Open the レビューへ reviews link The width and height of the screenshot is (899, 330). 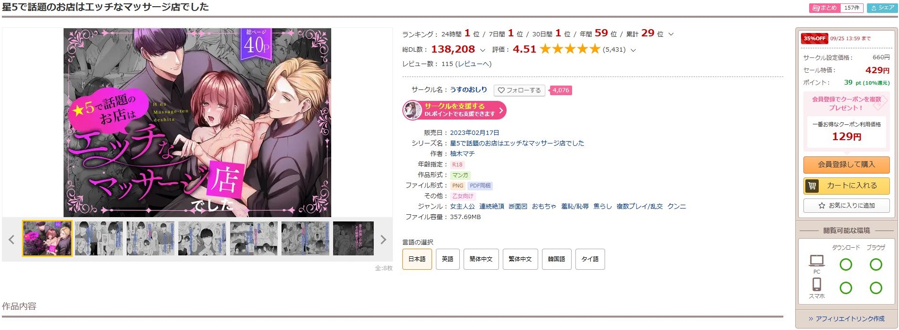click(473, 64)
